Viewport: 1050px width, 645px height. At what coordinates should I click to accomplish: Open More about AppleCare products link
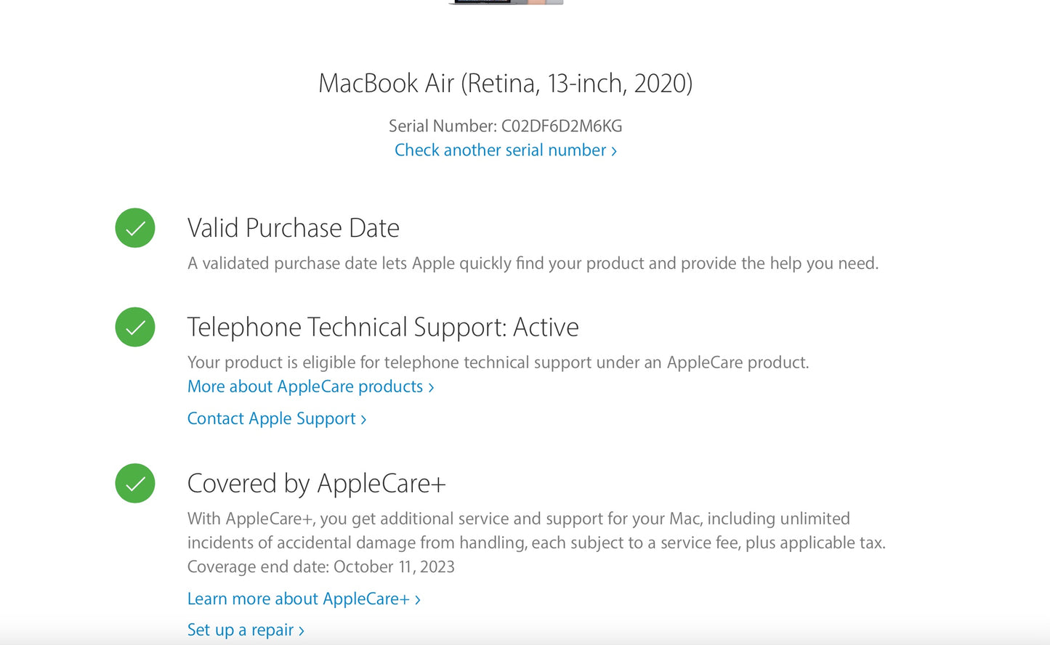(x=305, y=386)
